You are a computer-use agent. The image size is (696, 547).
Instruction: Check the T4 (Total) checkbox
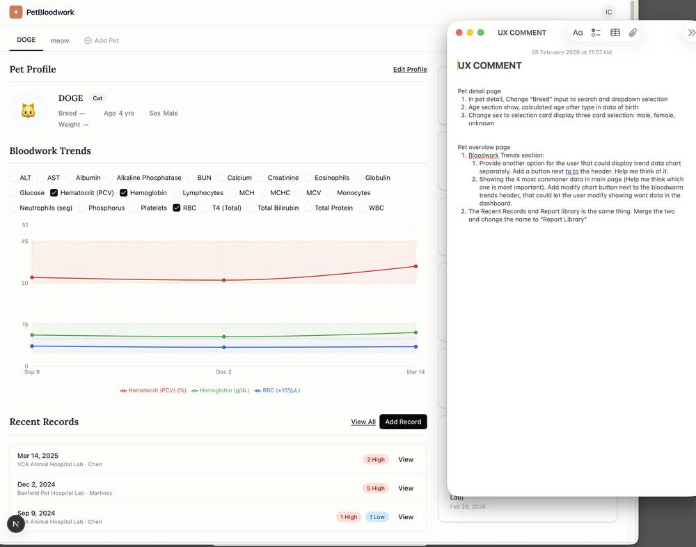[x=205, y=208]
